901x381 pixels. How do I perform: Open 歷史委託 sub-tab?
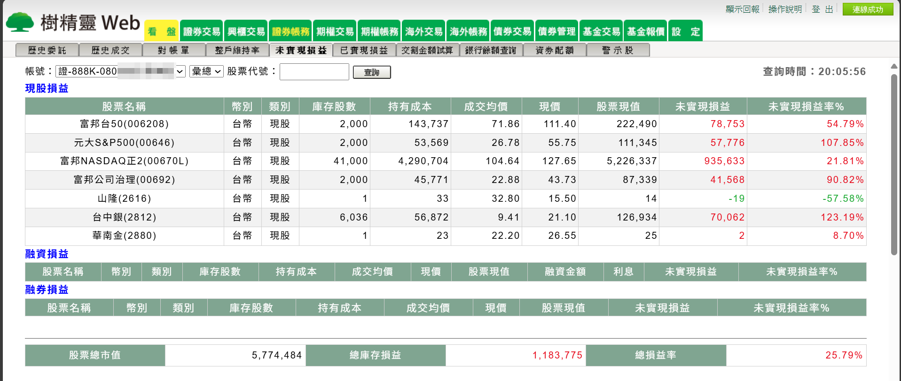pyautogui.click(x=47, y=50)
